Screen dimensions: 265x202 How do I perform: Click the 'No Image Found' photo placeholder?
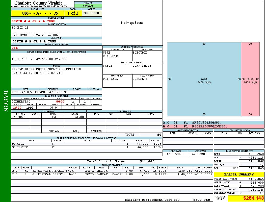pyautogui.click(x=132, y=23)
